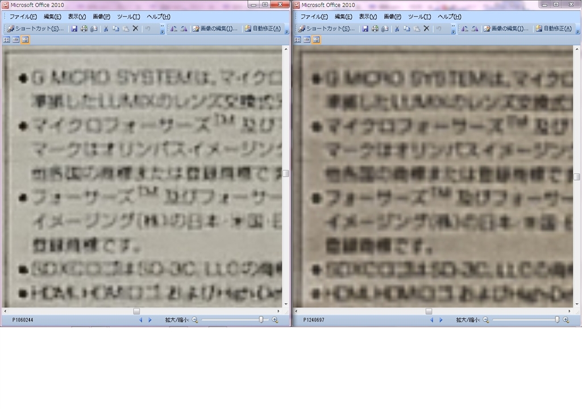Click Rotate Left icon in left P1060244 window

point(174,28)
